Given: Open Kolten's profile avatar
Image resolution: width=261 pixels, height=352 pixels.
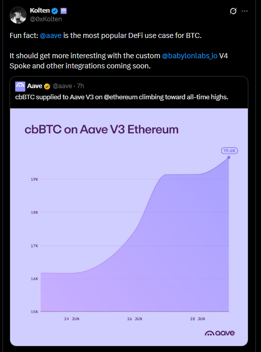Looking at the screenshot, I should click(x=18, y=15).
